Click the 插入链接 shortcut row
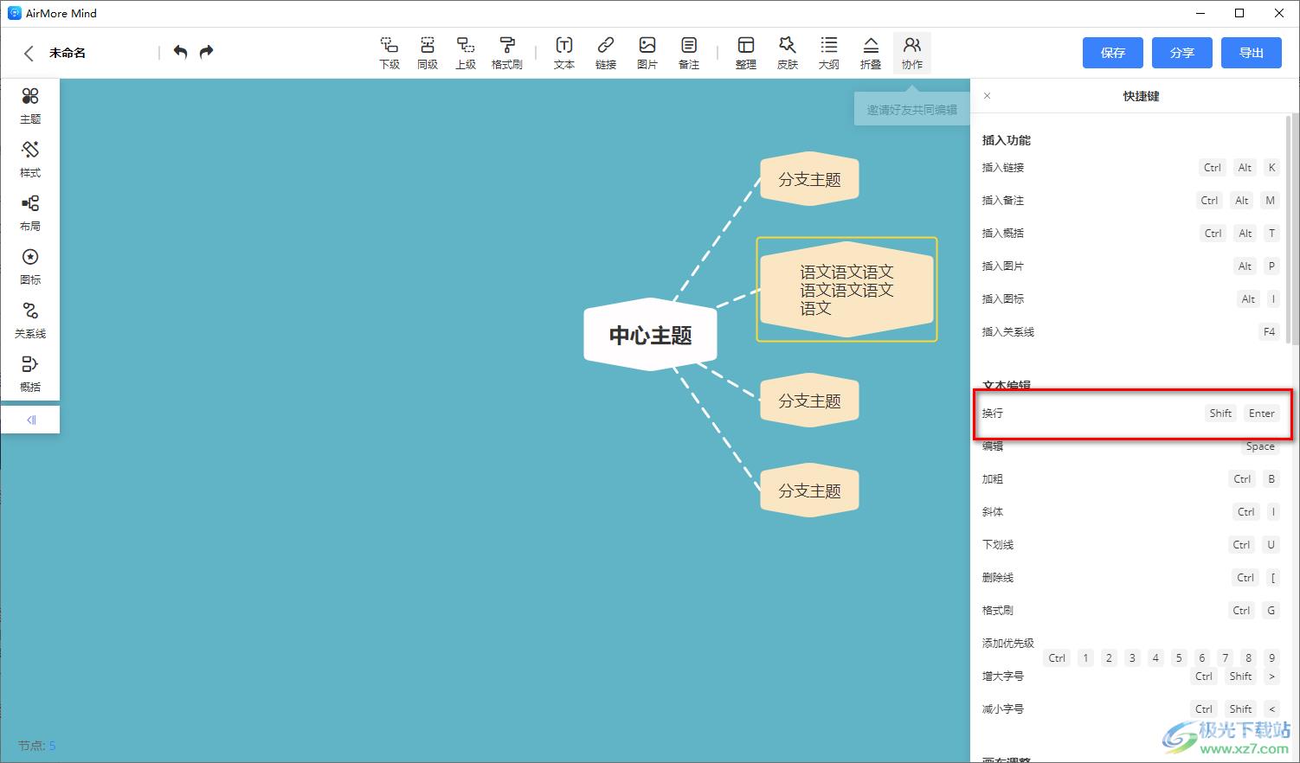Image resolution: width=1300 pixels, height=763 pixels. (x=1130, y=168)
